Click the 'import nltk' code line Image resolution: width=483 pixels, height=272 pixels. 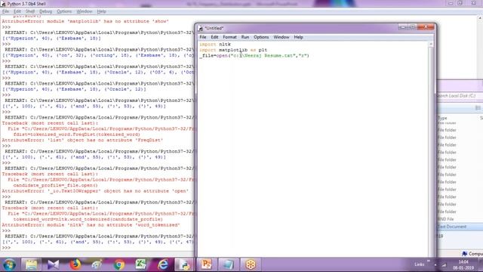point(214,44)
